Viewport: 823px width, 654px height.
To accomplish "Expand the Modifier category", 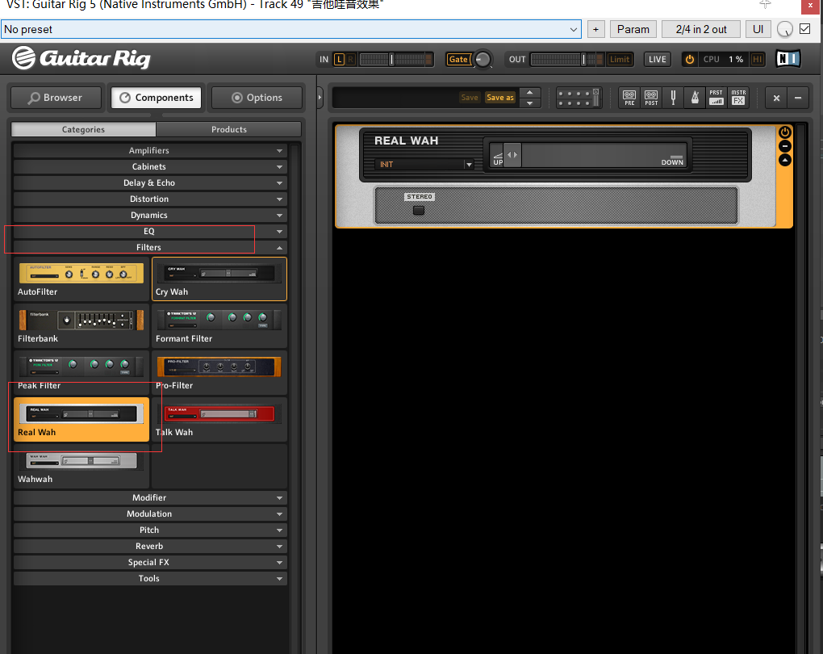I will click(149, 497).
